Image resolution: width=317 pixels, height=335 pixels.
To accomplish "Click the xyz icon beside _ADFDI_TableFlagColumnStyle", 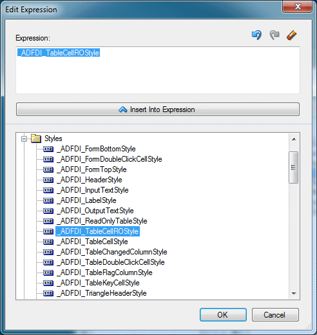I will coord(48,273).
